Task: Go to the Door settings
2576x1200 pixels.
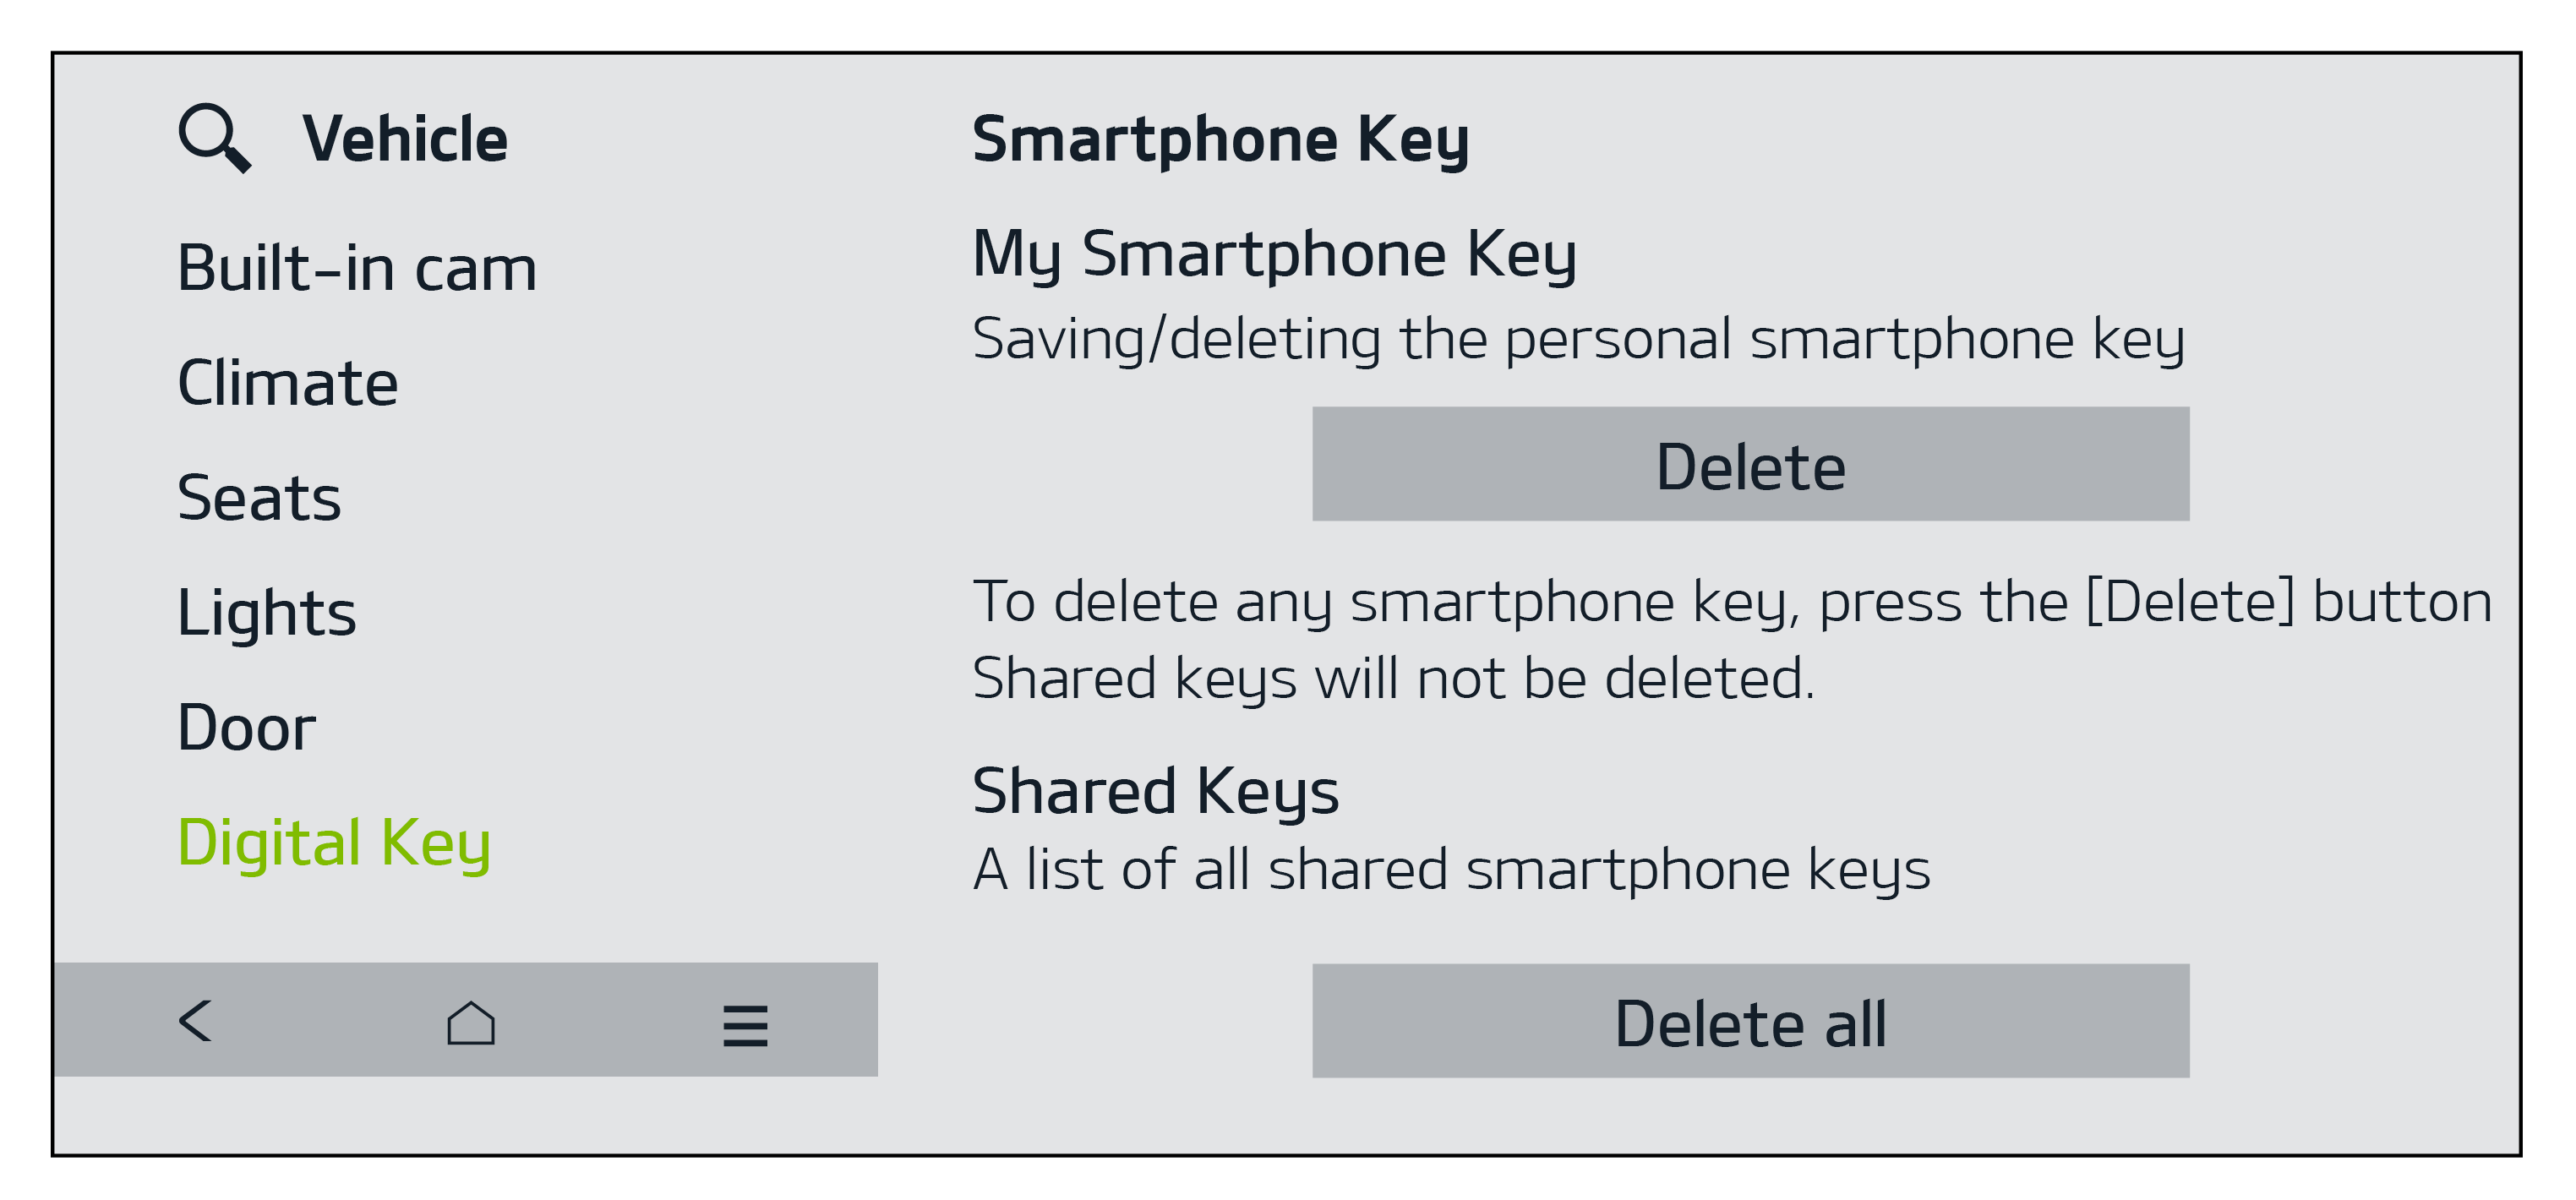Action: pyautogui.click(x=246, y=728)
